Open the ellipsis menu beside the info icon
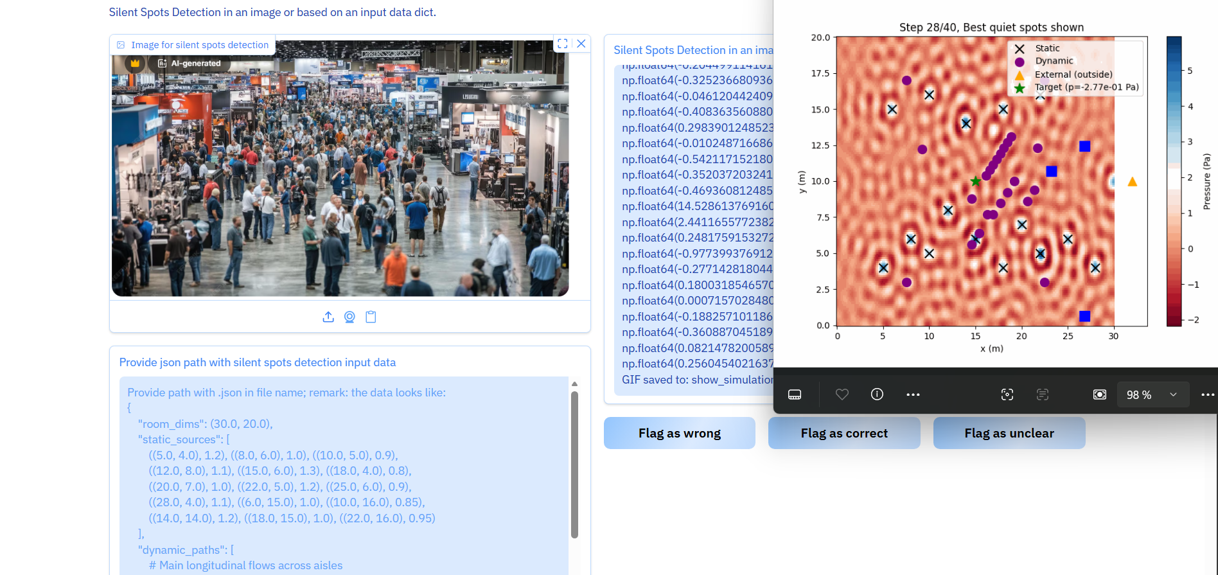The height and width of the screenshot is (575, 1218). pyautogui.click(x=913, y=394)
